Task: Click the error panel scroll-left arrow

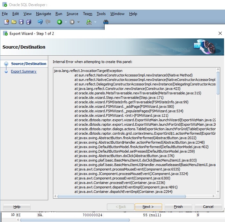Action: click(55, 196)
